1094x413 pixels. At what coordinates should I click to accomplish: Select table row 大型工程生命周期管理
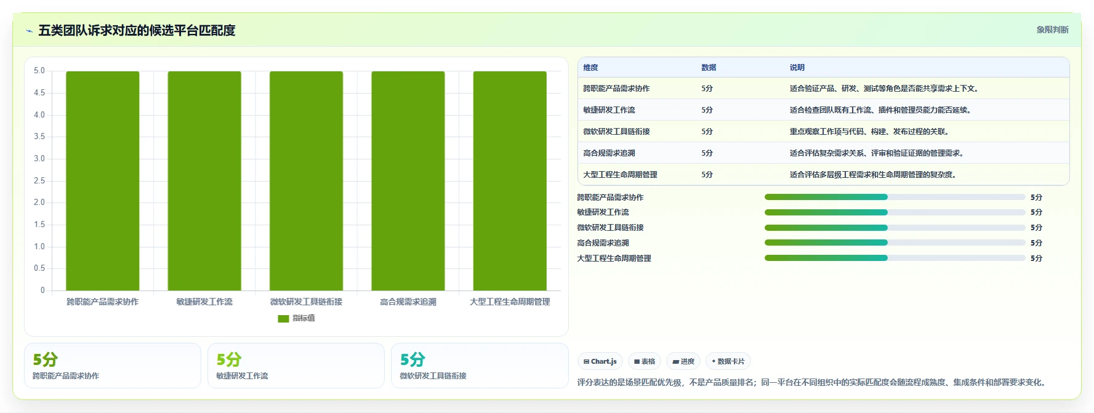pos(824,175)
